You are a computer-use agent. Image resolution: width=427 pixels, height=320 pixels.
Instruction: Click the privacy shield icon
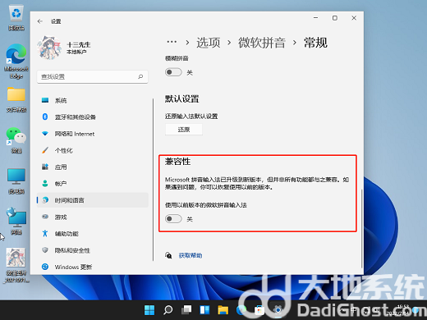click(45, 250)
